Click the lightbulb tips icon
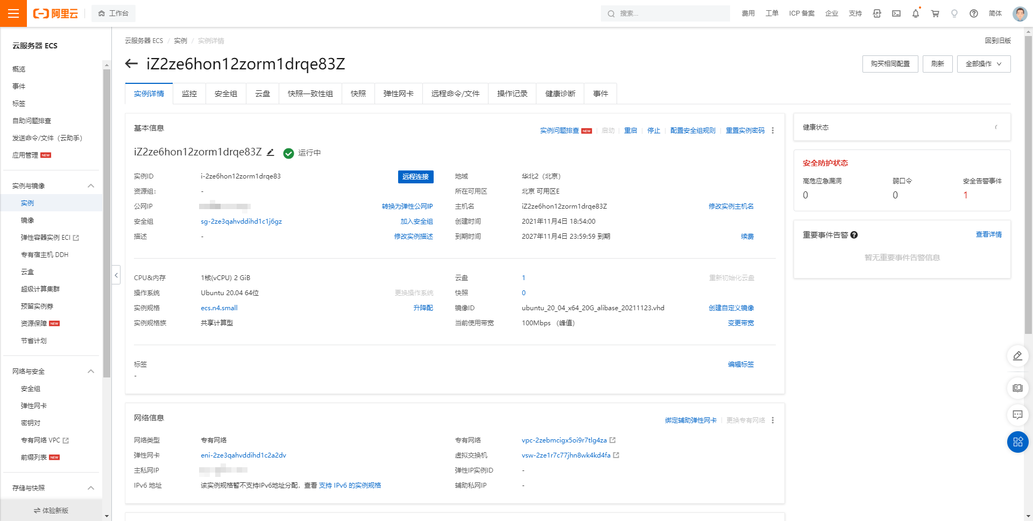1033x521 pixels. [x=954, y=13]
